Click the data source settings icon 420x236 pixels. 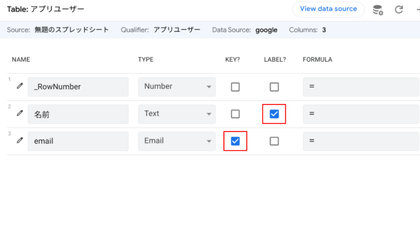378,10
